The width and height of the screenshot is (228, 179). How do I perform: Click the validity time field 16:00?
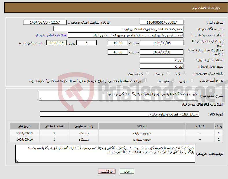pyautogui.click(x=118, y=52)
